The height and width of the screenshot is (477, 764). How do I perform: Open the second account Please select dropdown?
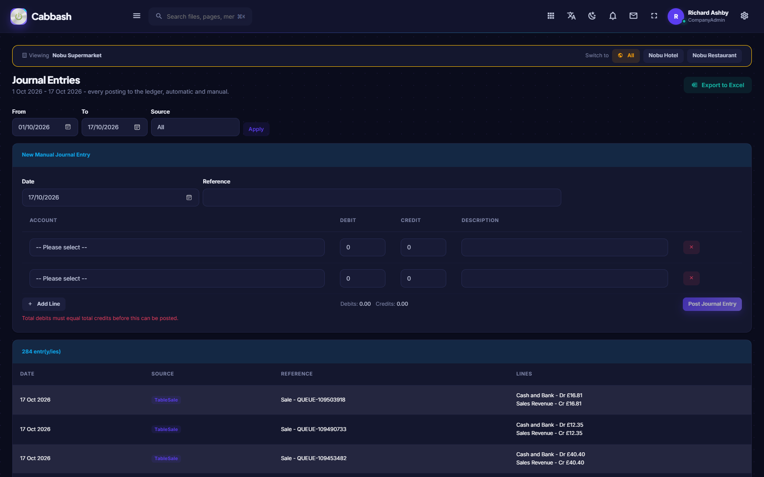pyautogui.click(x=177, y=278)
